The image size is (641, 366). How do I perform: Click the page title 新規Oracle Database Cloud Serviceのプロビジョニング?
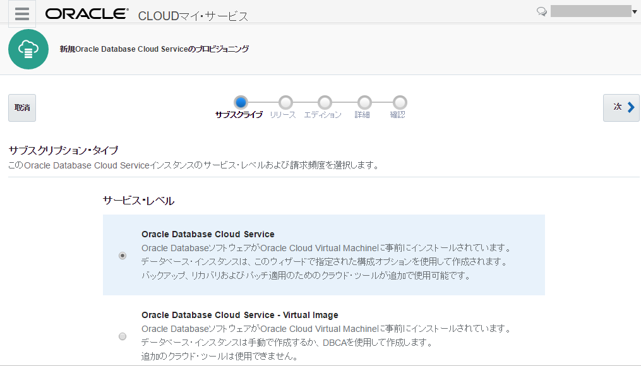(x=154, y=49)
